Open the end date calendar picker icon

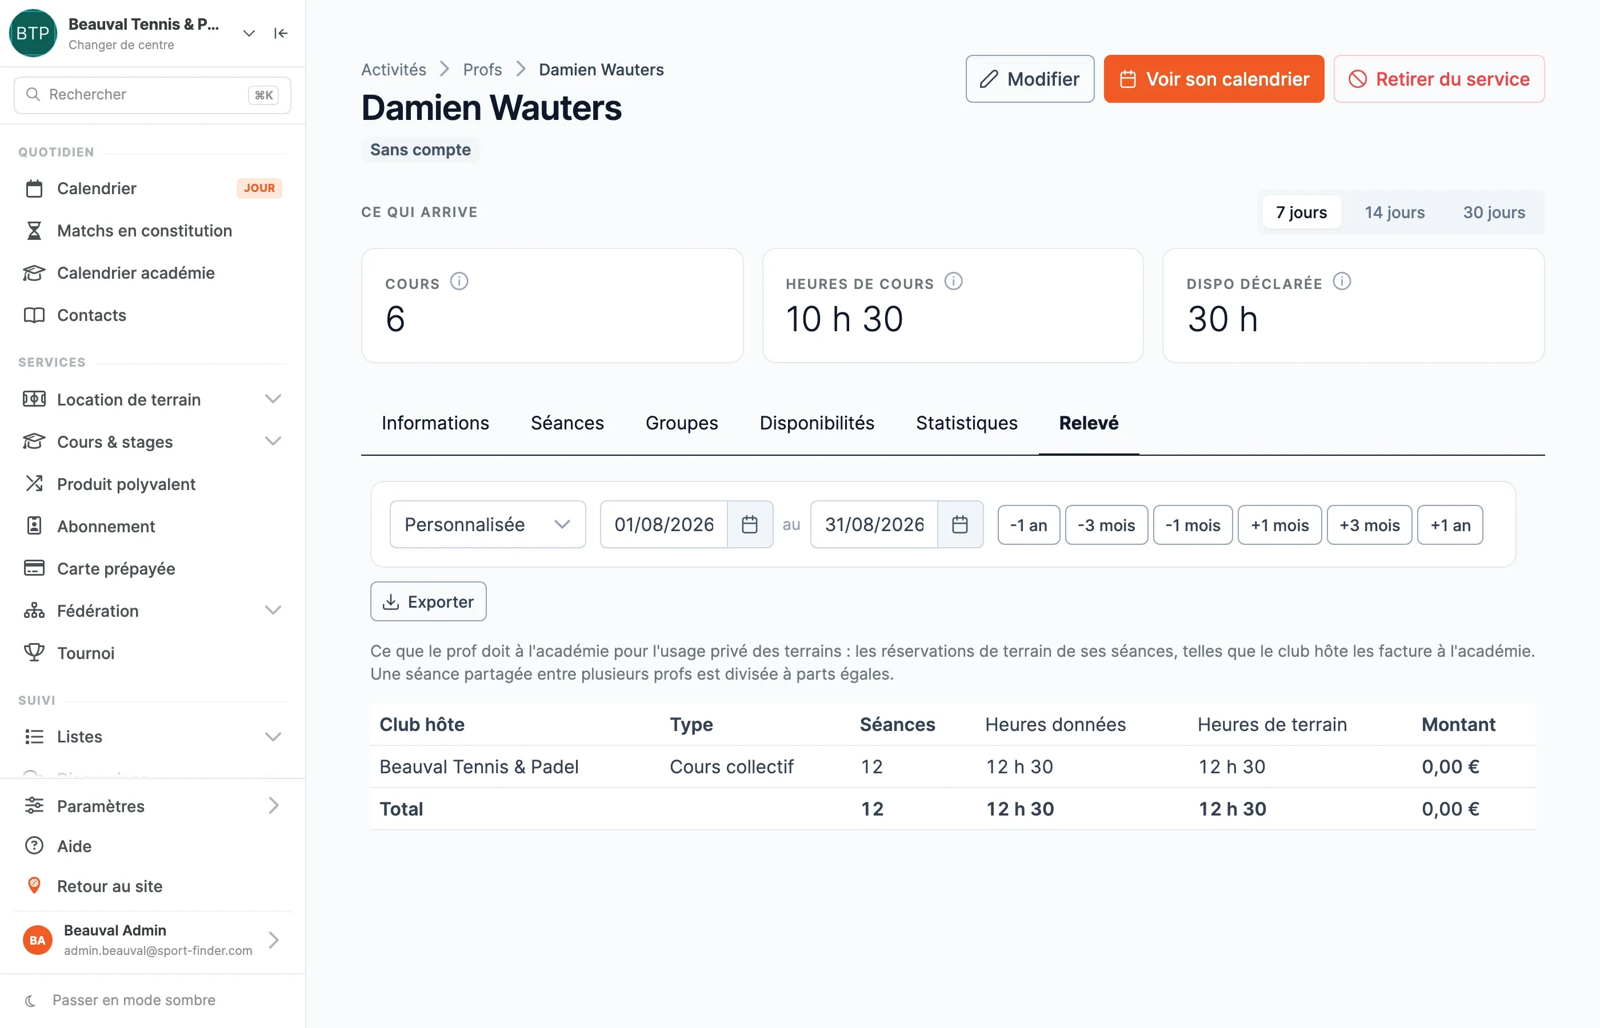pyautogui.click(x=960, y=525)
